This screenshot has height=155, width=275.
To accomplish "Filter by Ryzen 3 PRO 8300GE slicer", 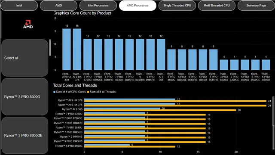I will coord(25,136).
